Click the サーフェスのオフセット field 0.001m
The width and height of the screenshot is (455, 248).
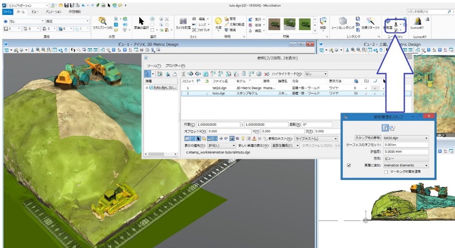(x=406, y=144)
